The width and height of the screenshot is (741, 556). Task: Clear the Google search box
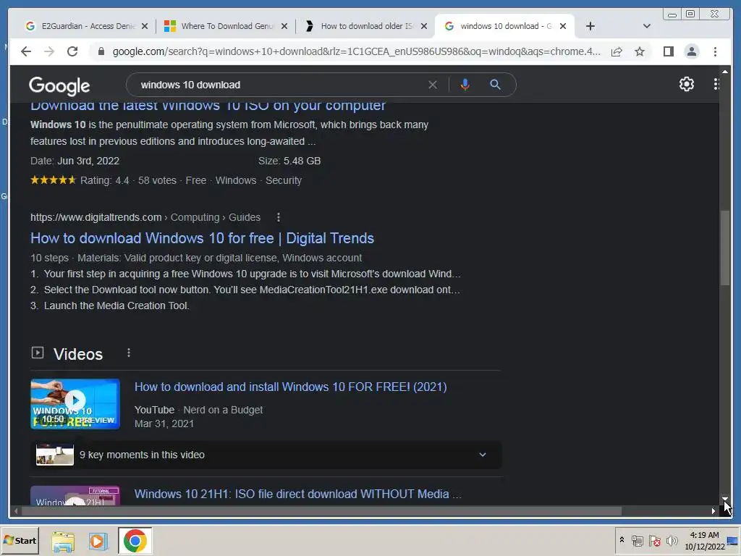coord(433,85)
